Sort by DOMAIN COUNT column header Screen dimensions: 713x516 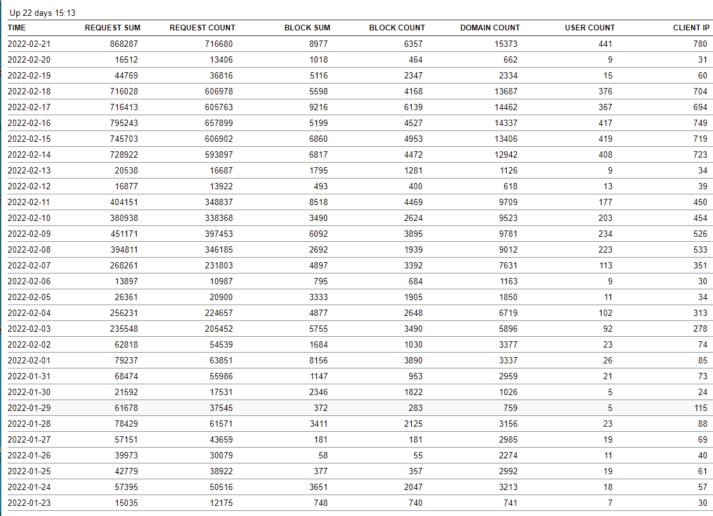tap(490, 28)
